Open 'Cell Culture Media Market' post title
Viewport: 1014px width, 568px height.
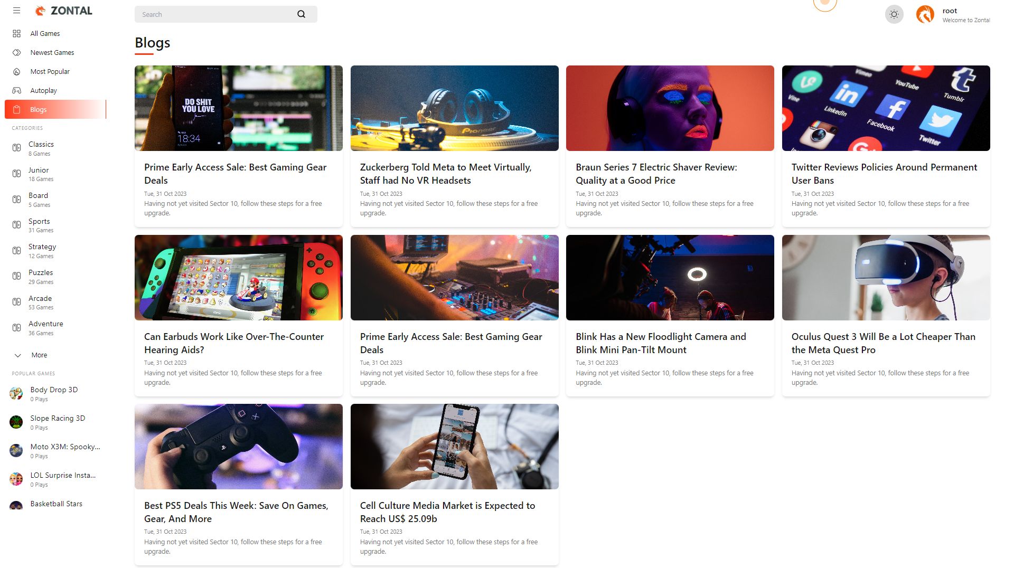(447, 512)
